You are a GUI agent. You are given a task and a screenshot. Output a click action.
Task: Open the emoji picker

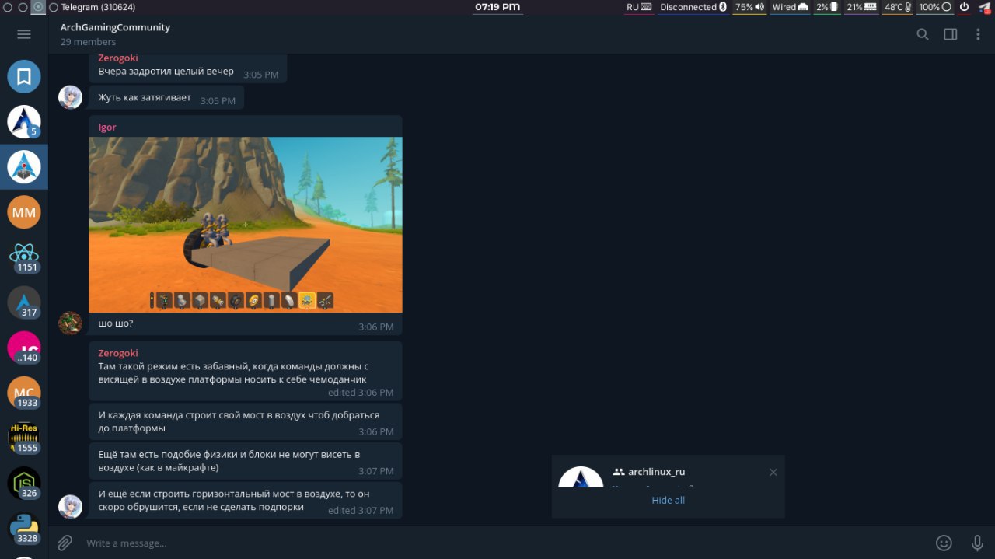click(x=944, y=543)
